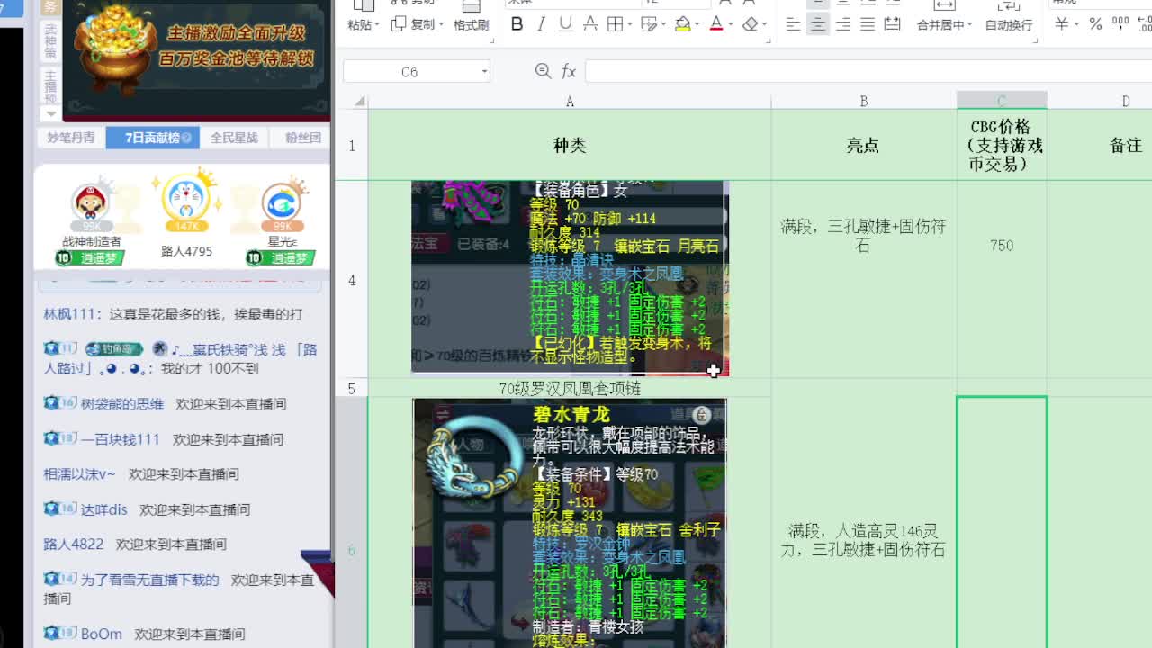Viewport: 1152px width, 648px height.
Task: Select column B header
Action: (864, 101)
